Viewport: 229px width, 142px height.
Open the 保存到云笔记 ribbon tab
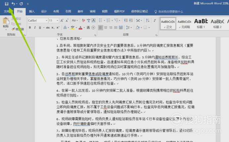[139, 11]
